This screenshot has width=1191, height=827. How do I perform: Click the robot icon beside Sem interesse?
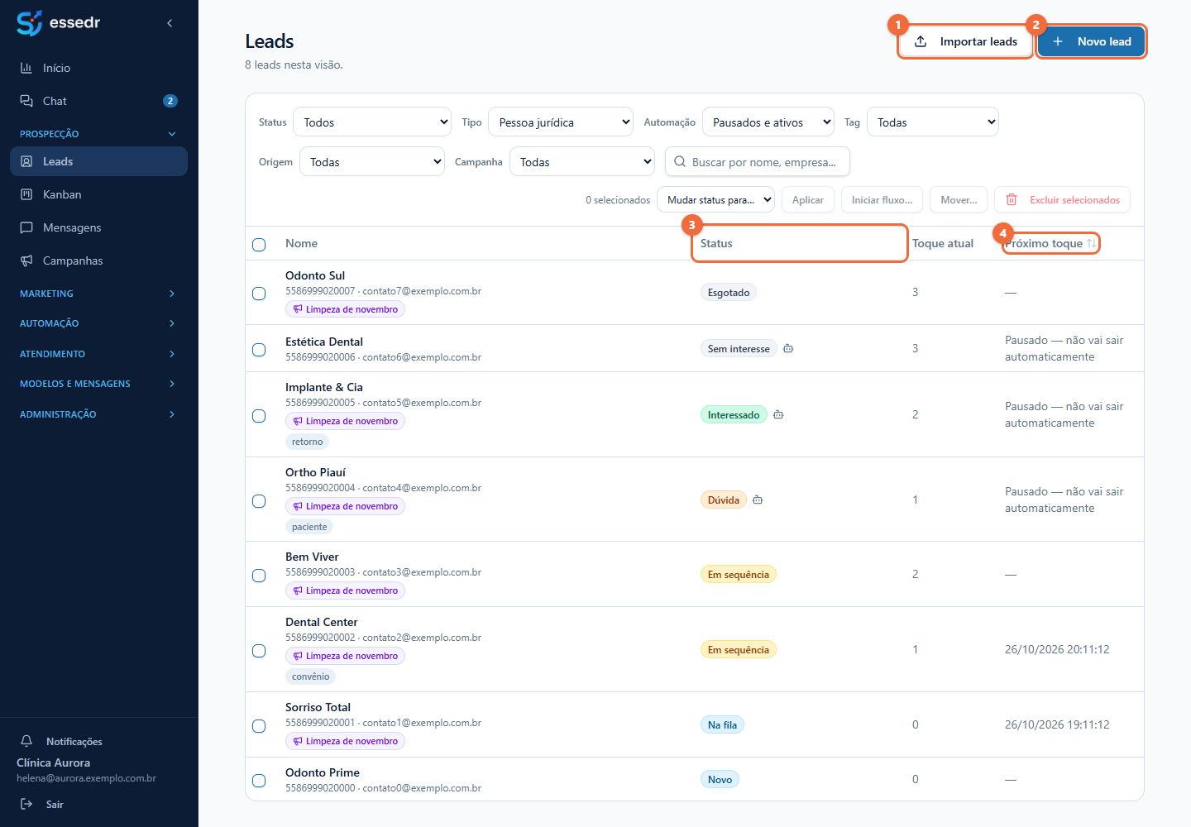point(788,348)
